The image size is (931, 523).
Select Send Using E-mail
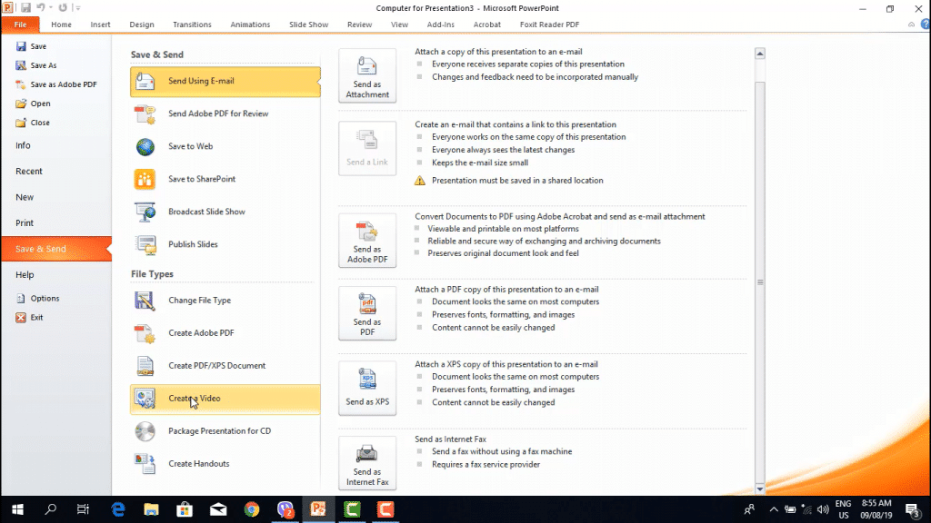coord(225,81)
